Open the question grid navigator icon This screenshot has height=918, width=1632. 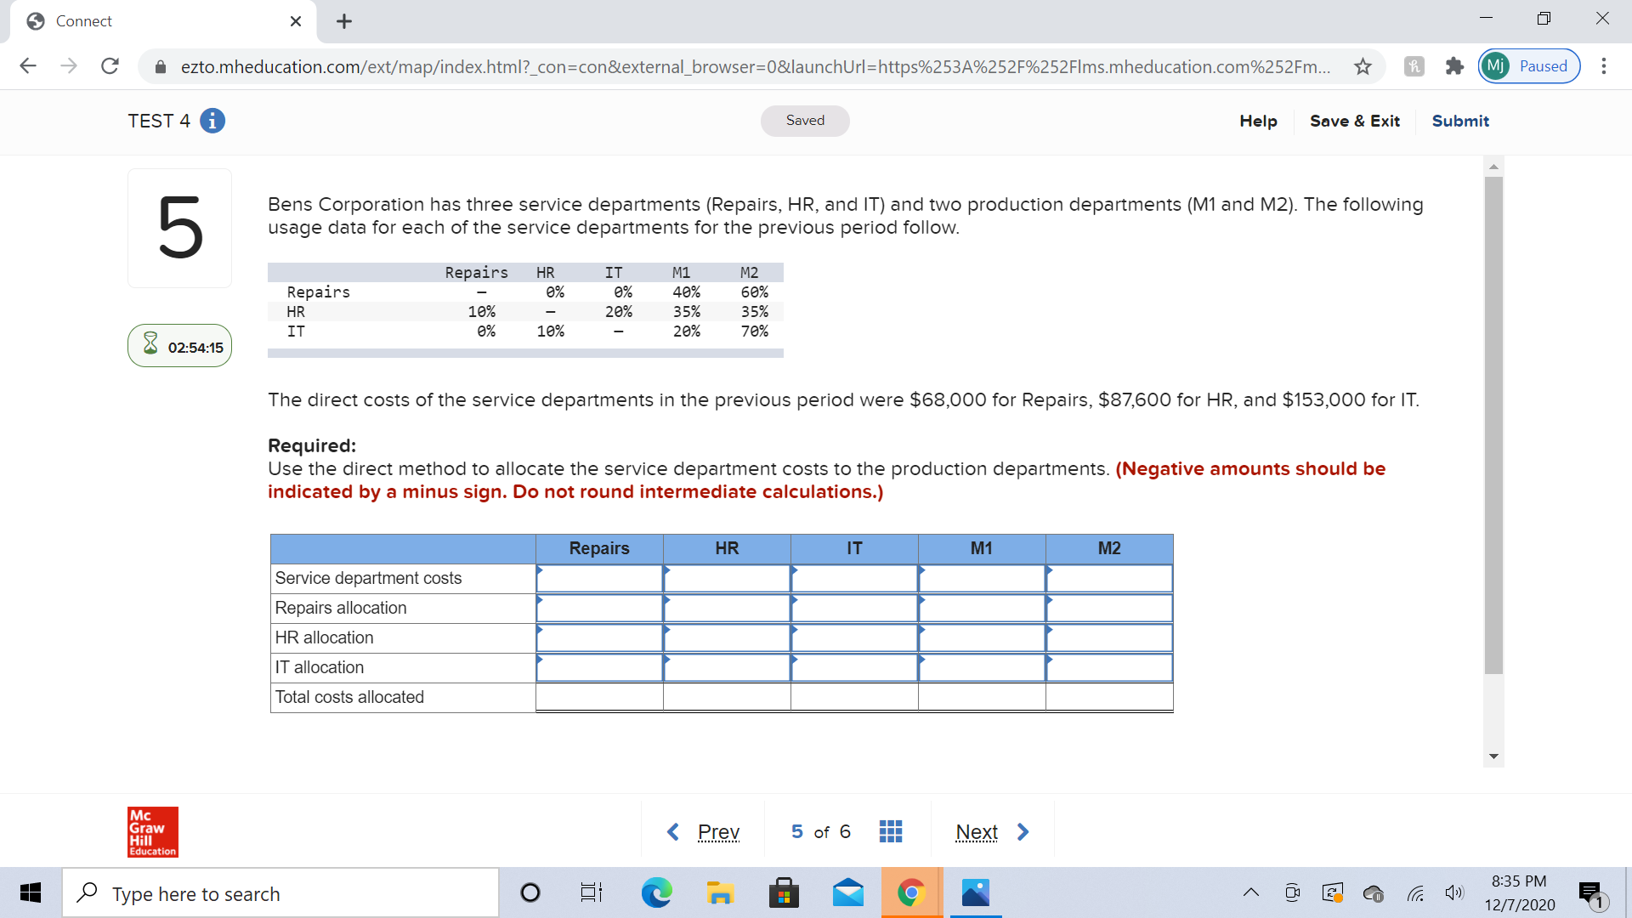(x=890, y=831)
